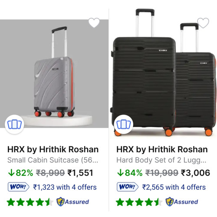View ₹2,565 with 4 offers
This screenshot has width=217, height=217.
click(174, 187)
